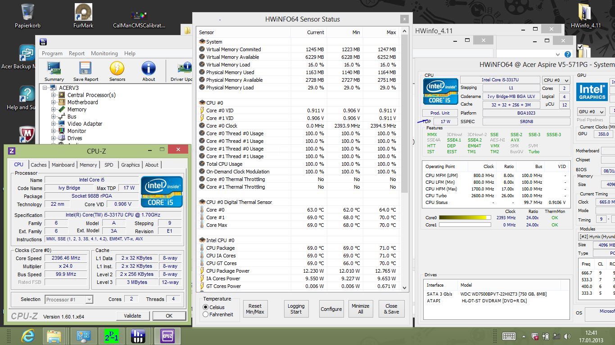Click the Intel Core i5 logo in CPU-Z

[x=162, y=191]
